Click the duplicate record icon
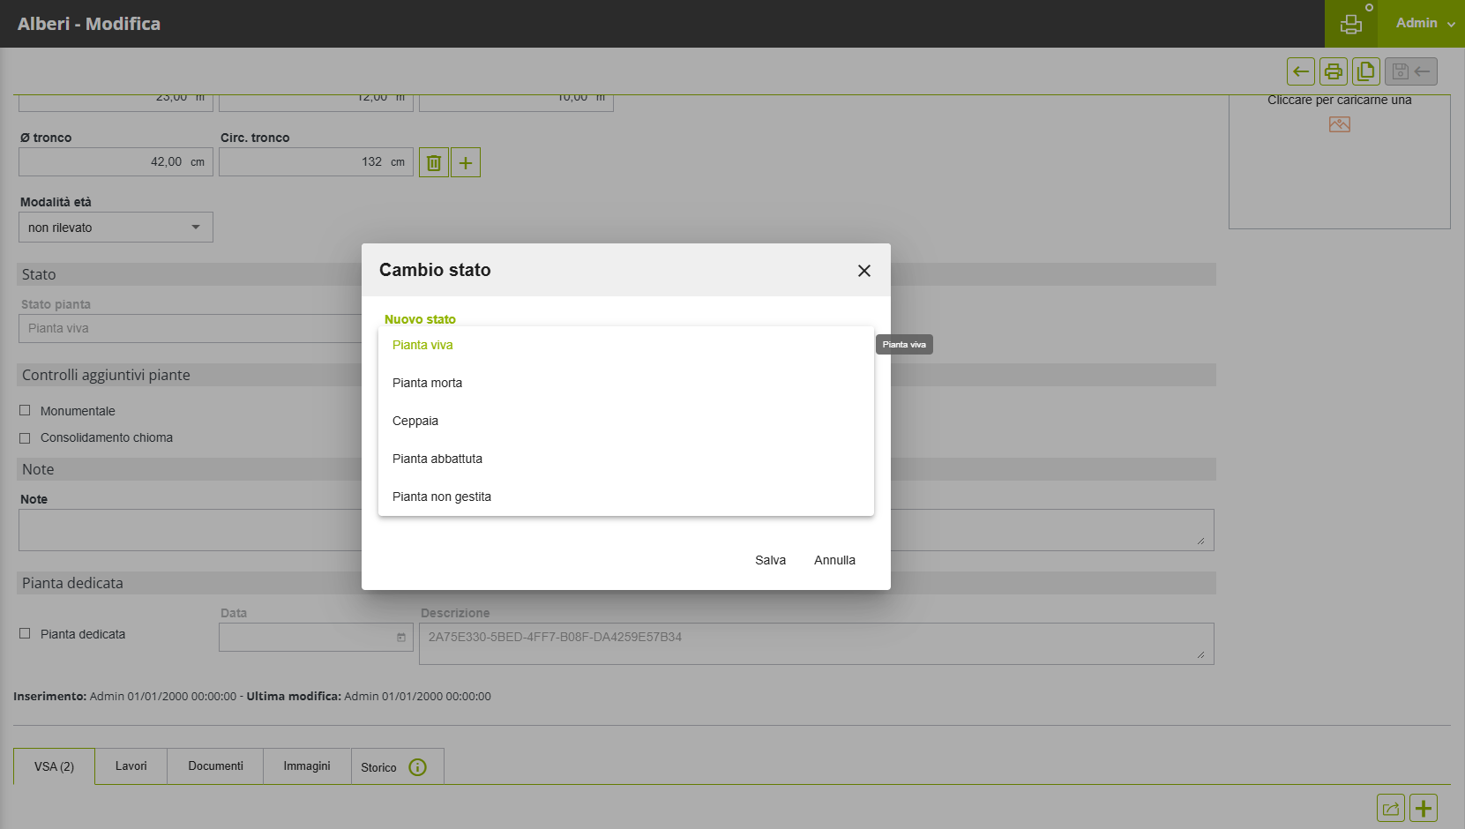This screenshot has width=1465, height=829. (x=1365, y=71)
